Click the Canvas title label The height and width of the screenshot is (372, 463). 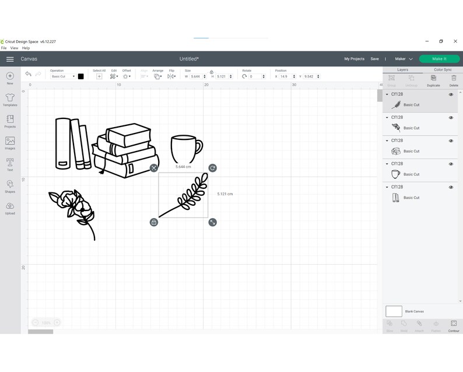coord(29,59)
